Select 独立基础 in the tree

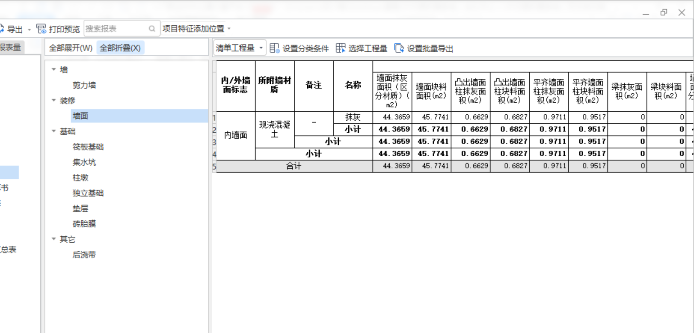tap(88, 193)
